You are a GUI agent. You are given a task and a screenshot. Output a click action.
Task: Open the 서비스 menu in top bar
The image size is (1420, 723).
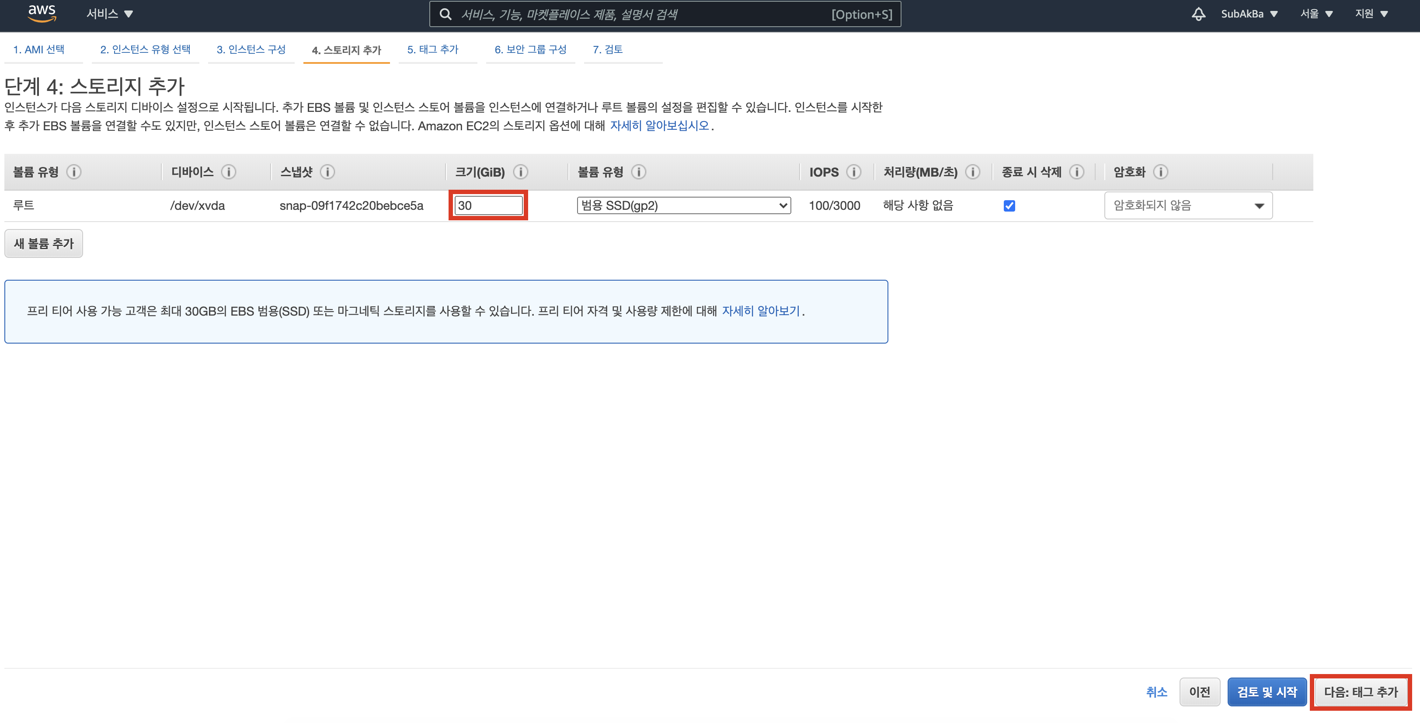(x=109, y=14)
